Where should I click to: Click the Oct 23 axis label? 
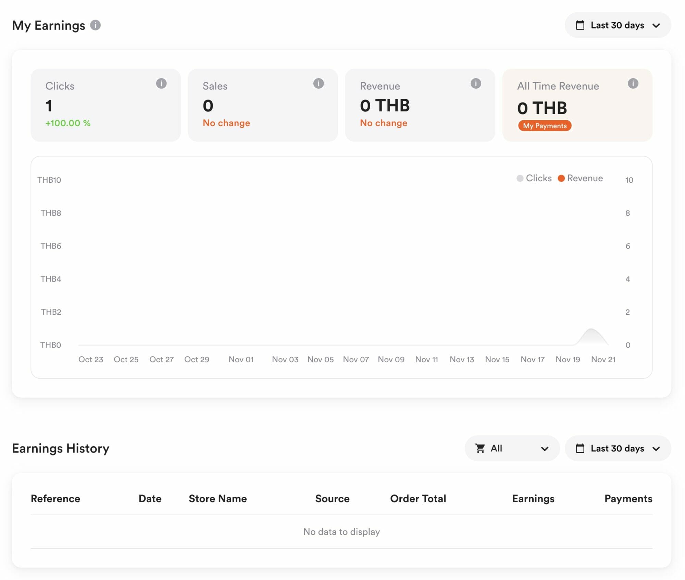[x=91, y=359]
